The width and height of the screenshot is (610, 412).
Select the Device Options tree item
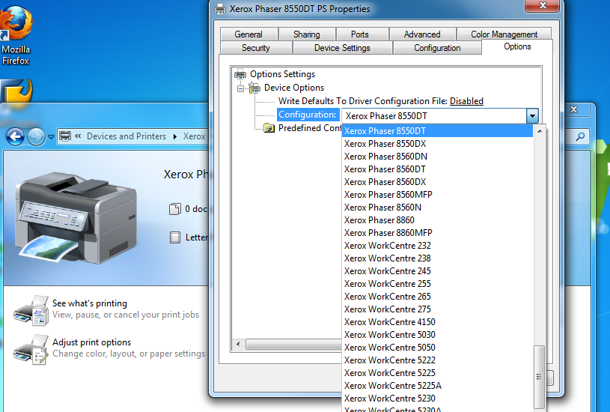click(294, 88)
